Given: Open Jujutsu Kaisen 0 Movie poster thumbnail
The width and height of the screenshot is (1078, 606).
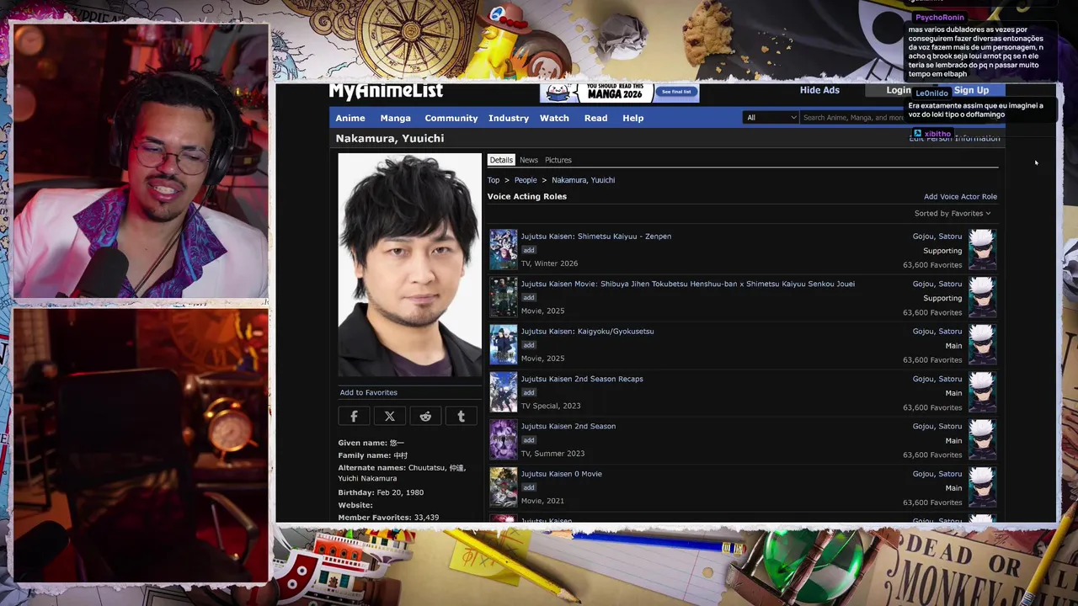Looking at the screenshot, I should click(x=504, y=487).
